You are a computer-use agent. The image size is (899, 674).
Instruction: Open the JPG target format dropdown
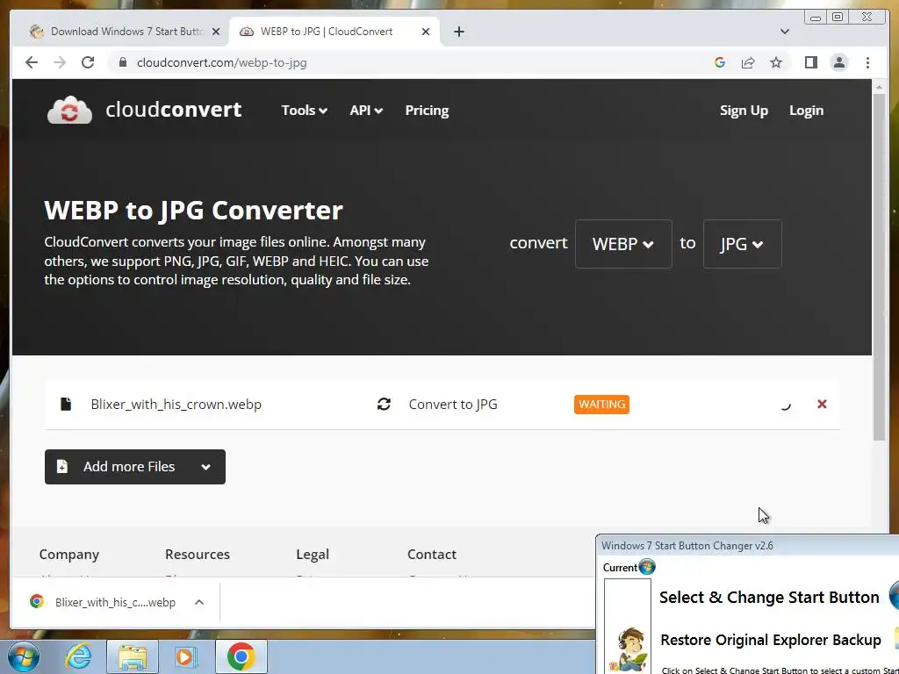point(742,244)
